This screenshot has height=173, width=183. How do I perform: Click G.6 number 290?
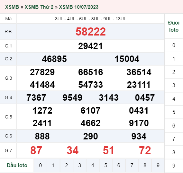click(x=90, y=136)
